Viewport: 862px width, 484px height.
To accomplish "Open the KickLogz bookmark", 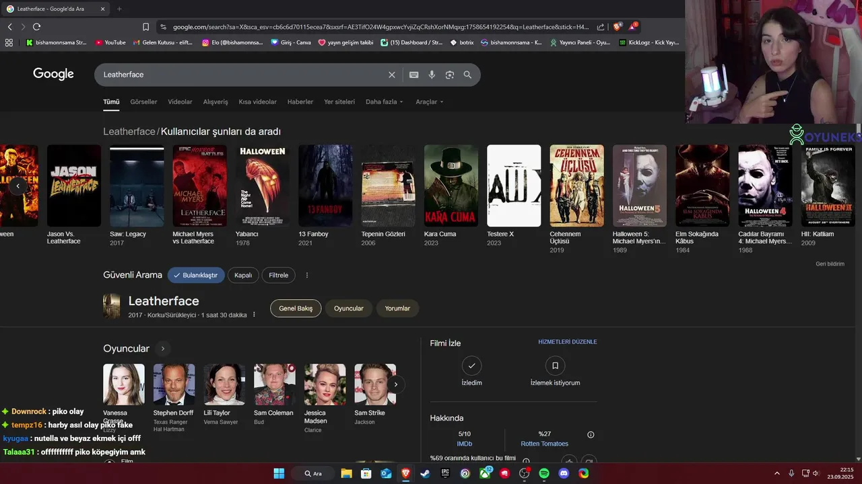I will tap(649, 42).
